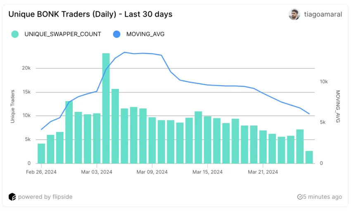Click the 20k label on Unique Traders axis
Screen dimensions: 351x211
26,68
